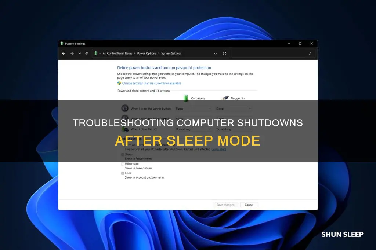376x250 pixels.
Task: Navigate to Power Options breadcrumb
Action: coord(147,54)
